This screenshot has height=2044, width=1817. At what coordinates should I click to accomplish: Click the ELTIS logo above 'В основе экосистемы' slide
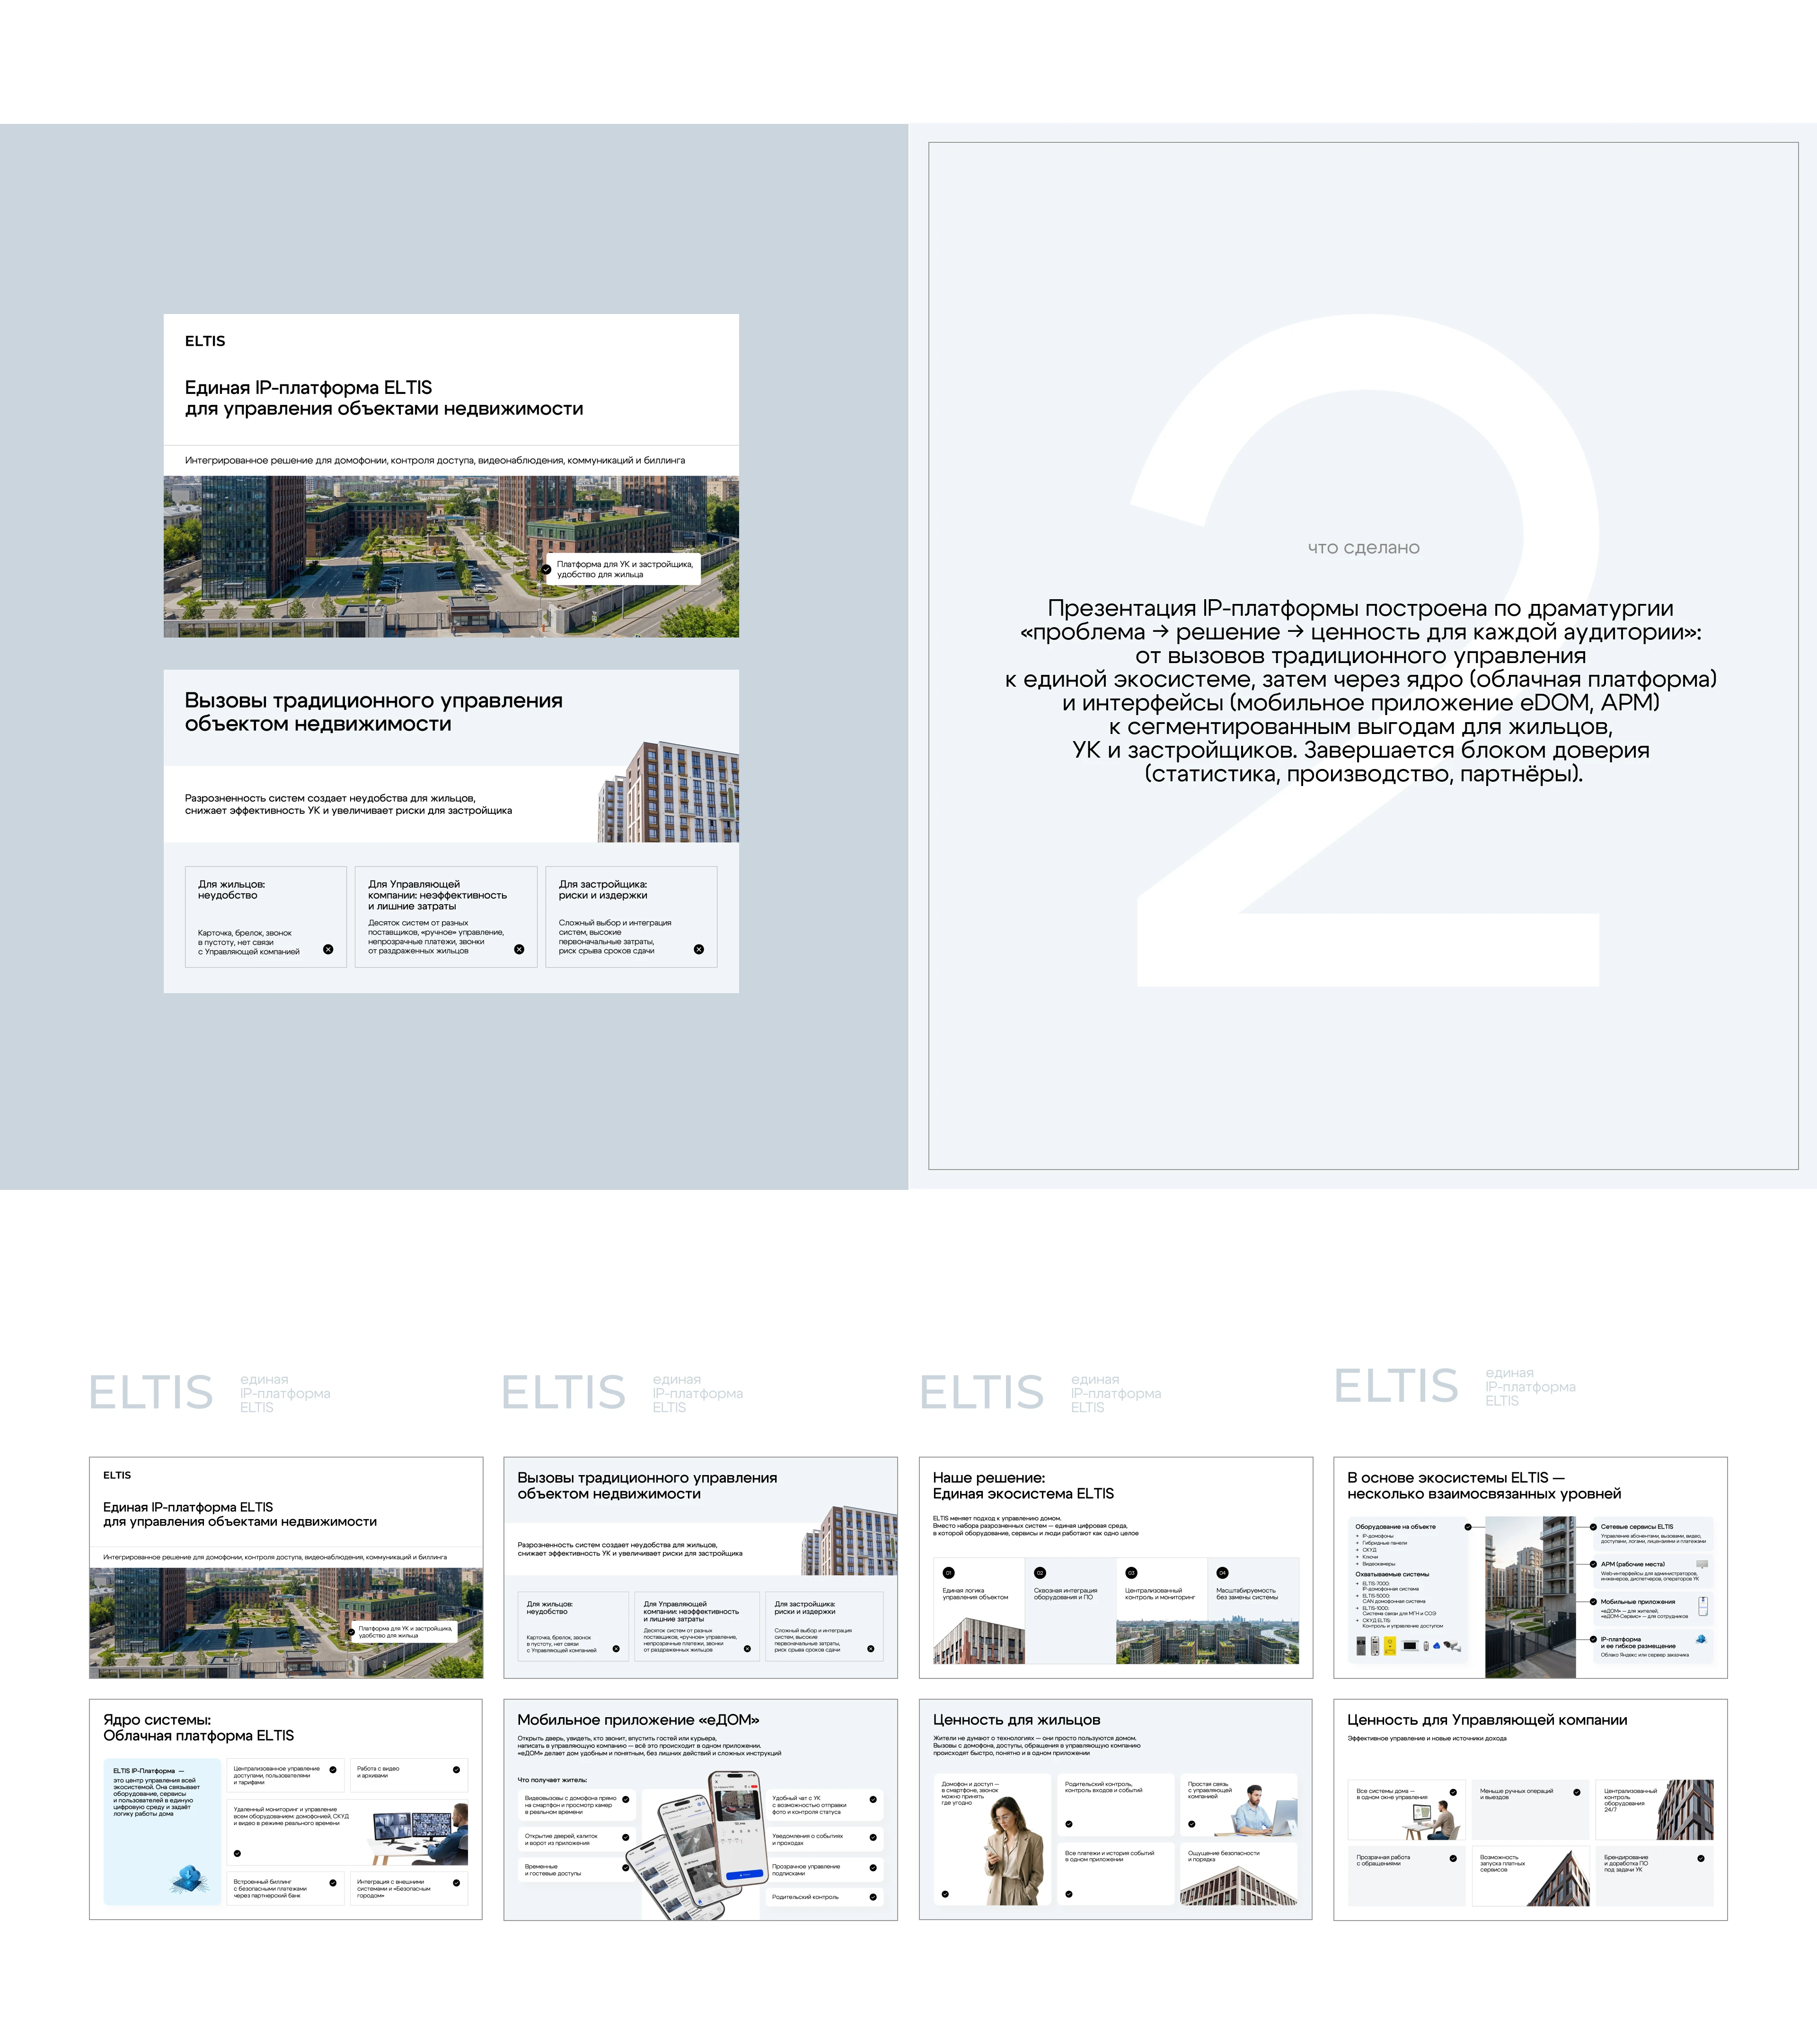1396,1386
